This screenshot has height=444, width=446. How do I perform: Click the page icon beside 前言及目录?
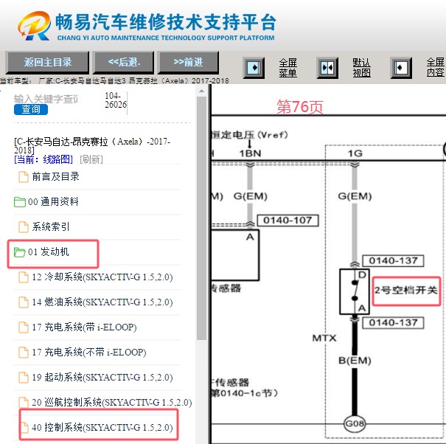tap(24, 177)
